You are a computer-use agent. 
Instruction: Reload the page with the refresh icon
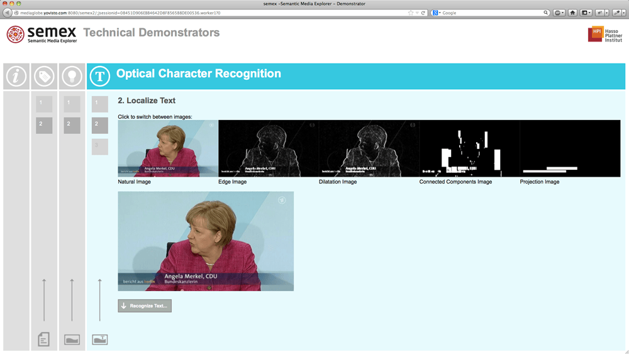click(423, 13)
